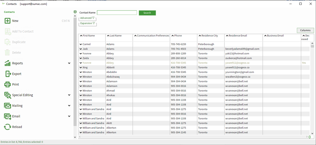Expand the Reports submenu chevron
The image size is (316, 145).
pyautogui.click(x=69, y=63)
